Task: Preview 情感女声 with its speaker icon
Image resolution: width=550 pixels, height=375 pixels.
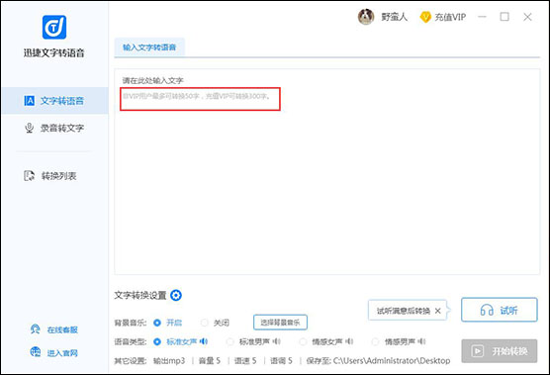Action: [x=349, y=341]
